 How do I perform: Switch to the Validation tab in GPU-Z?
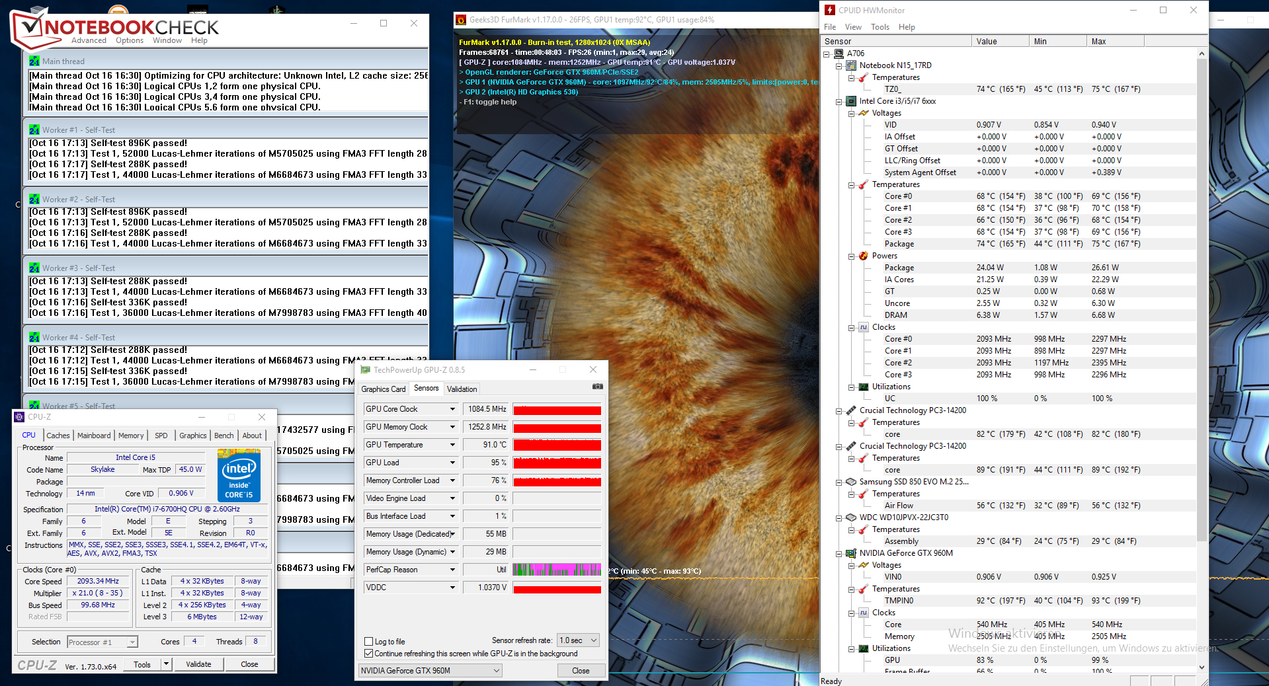462,389
